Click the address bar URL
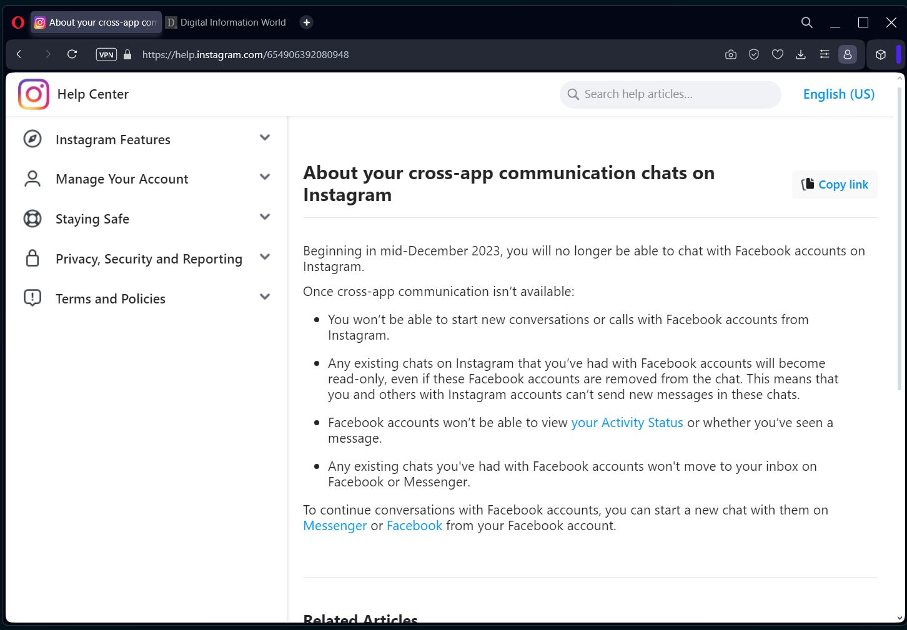The height and width of the screenshot is (630, 907). tap(245, 55)
